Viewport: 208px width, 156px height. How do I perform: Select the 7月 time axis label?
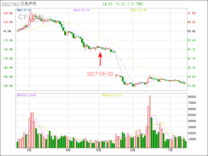(x=170, y=150)
